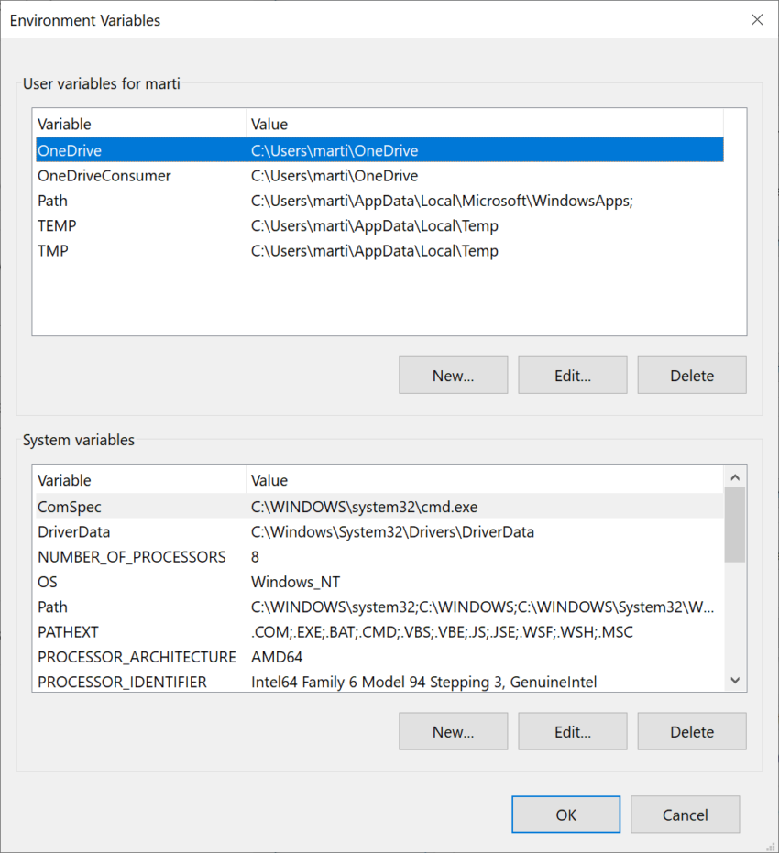
Task: Select the PATHEXT system variable row
Action: pyautogui.click(x=68, y=632)
